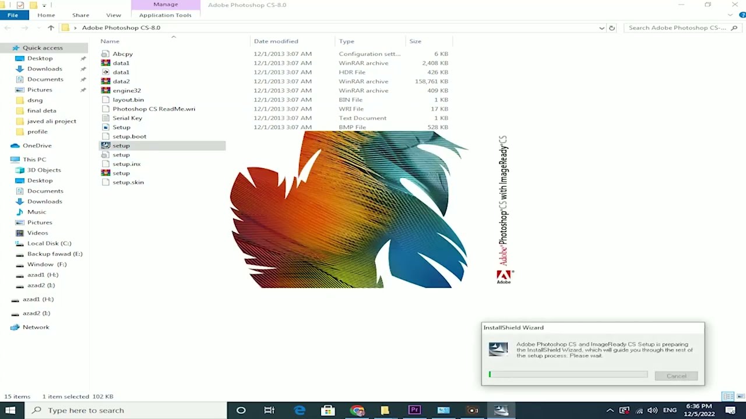
Task: Expand the address bar history dropdown
Action: (601, 28)
